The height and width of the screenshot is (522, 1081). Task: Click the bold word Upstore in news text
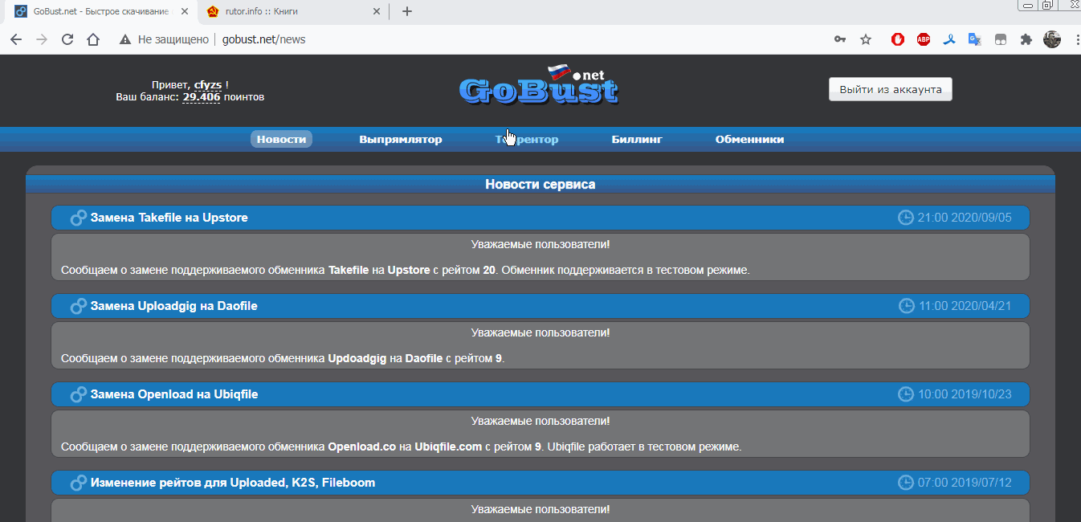pyautogui.click(x=409, y=271)
